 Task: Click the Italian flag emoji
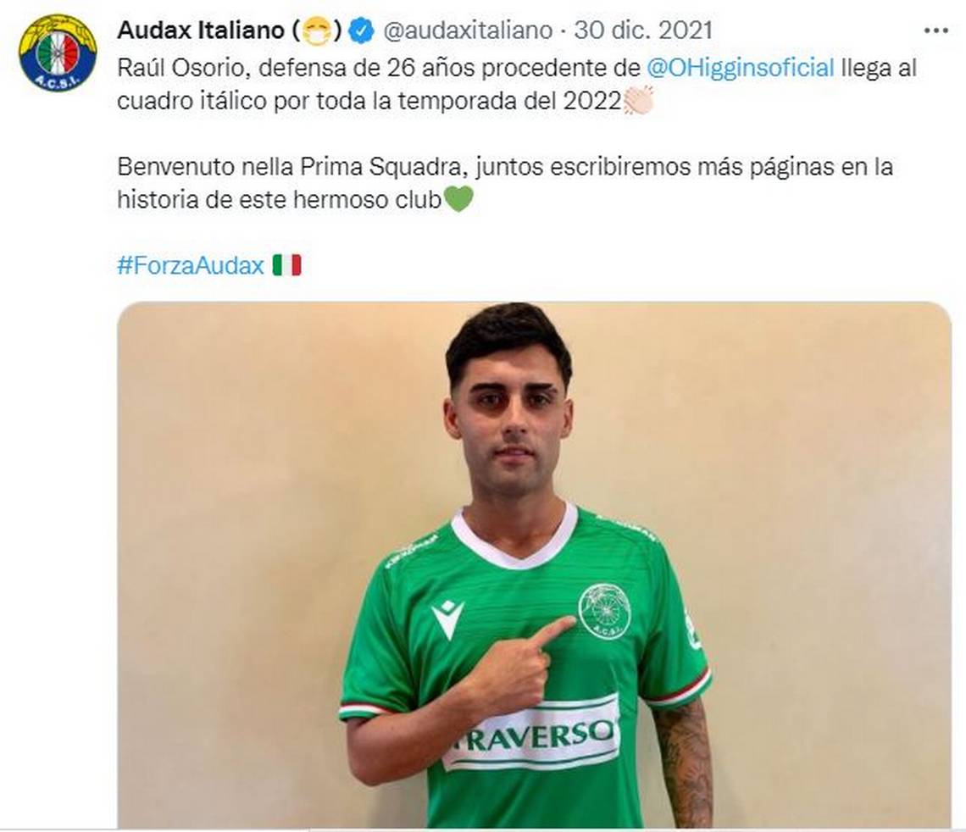tap(287, 265)
